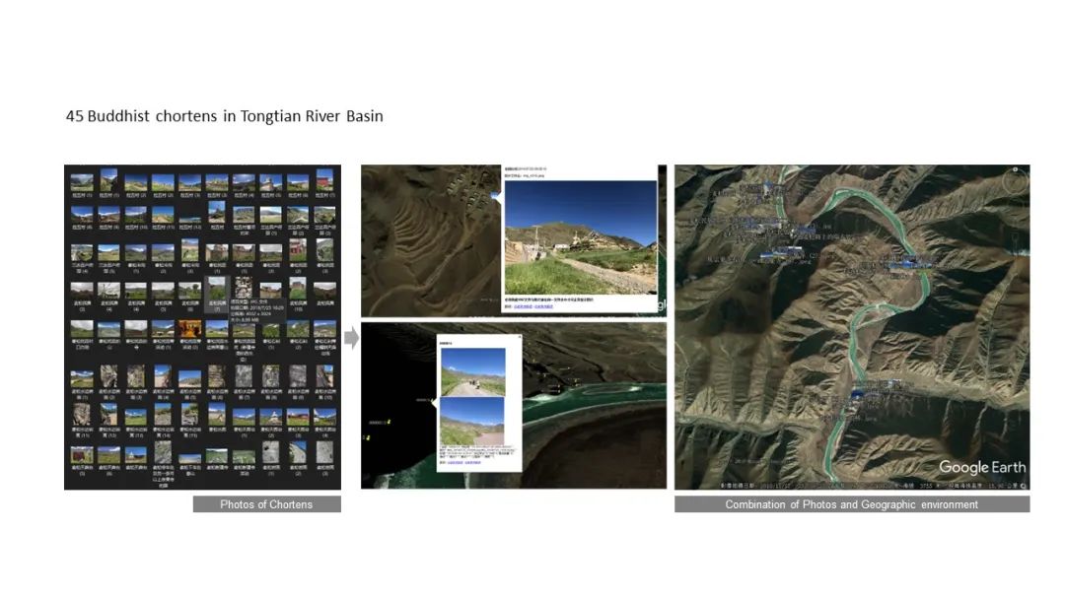1065x599 pixels.
Task: Click the large chorten photo in upper popup
Action: [581, 237]
